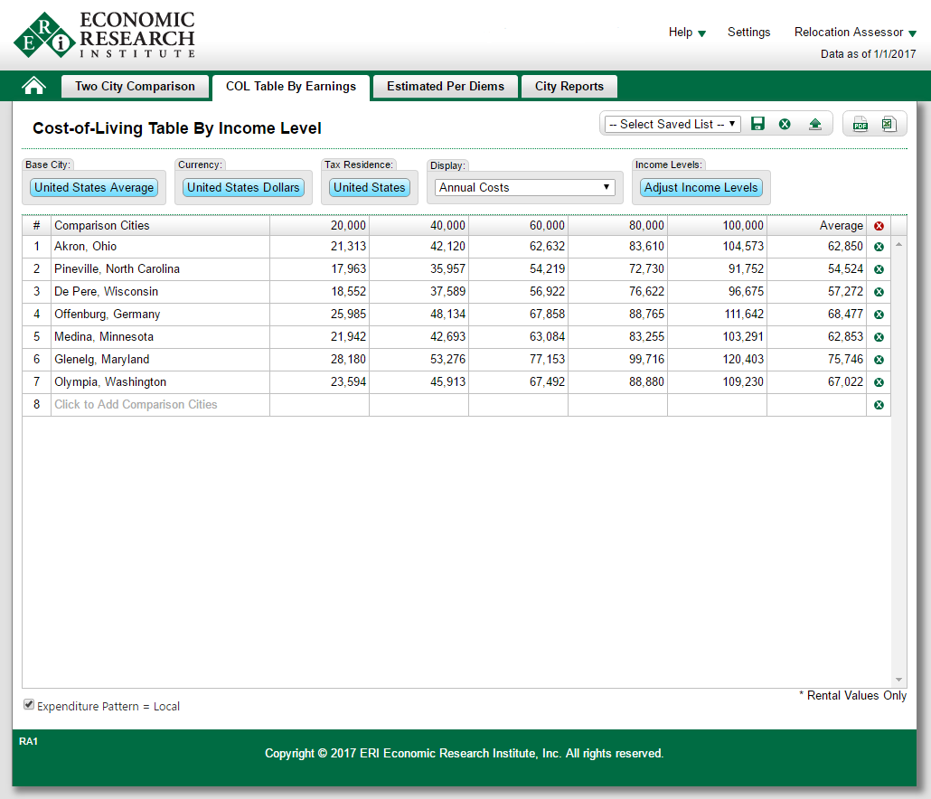
Task: Select Akron, Ohio city cell
Action: tap(160, 247)
